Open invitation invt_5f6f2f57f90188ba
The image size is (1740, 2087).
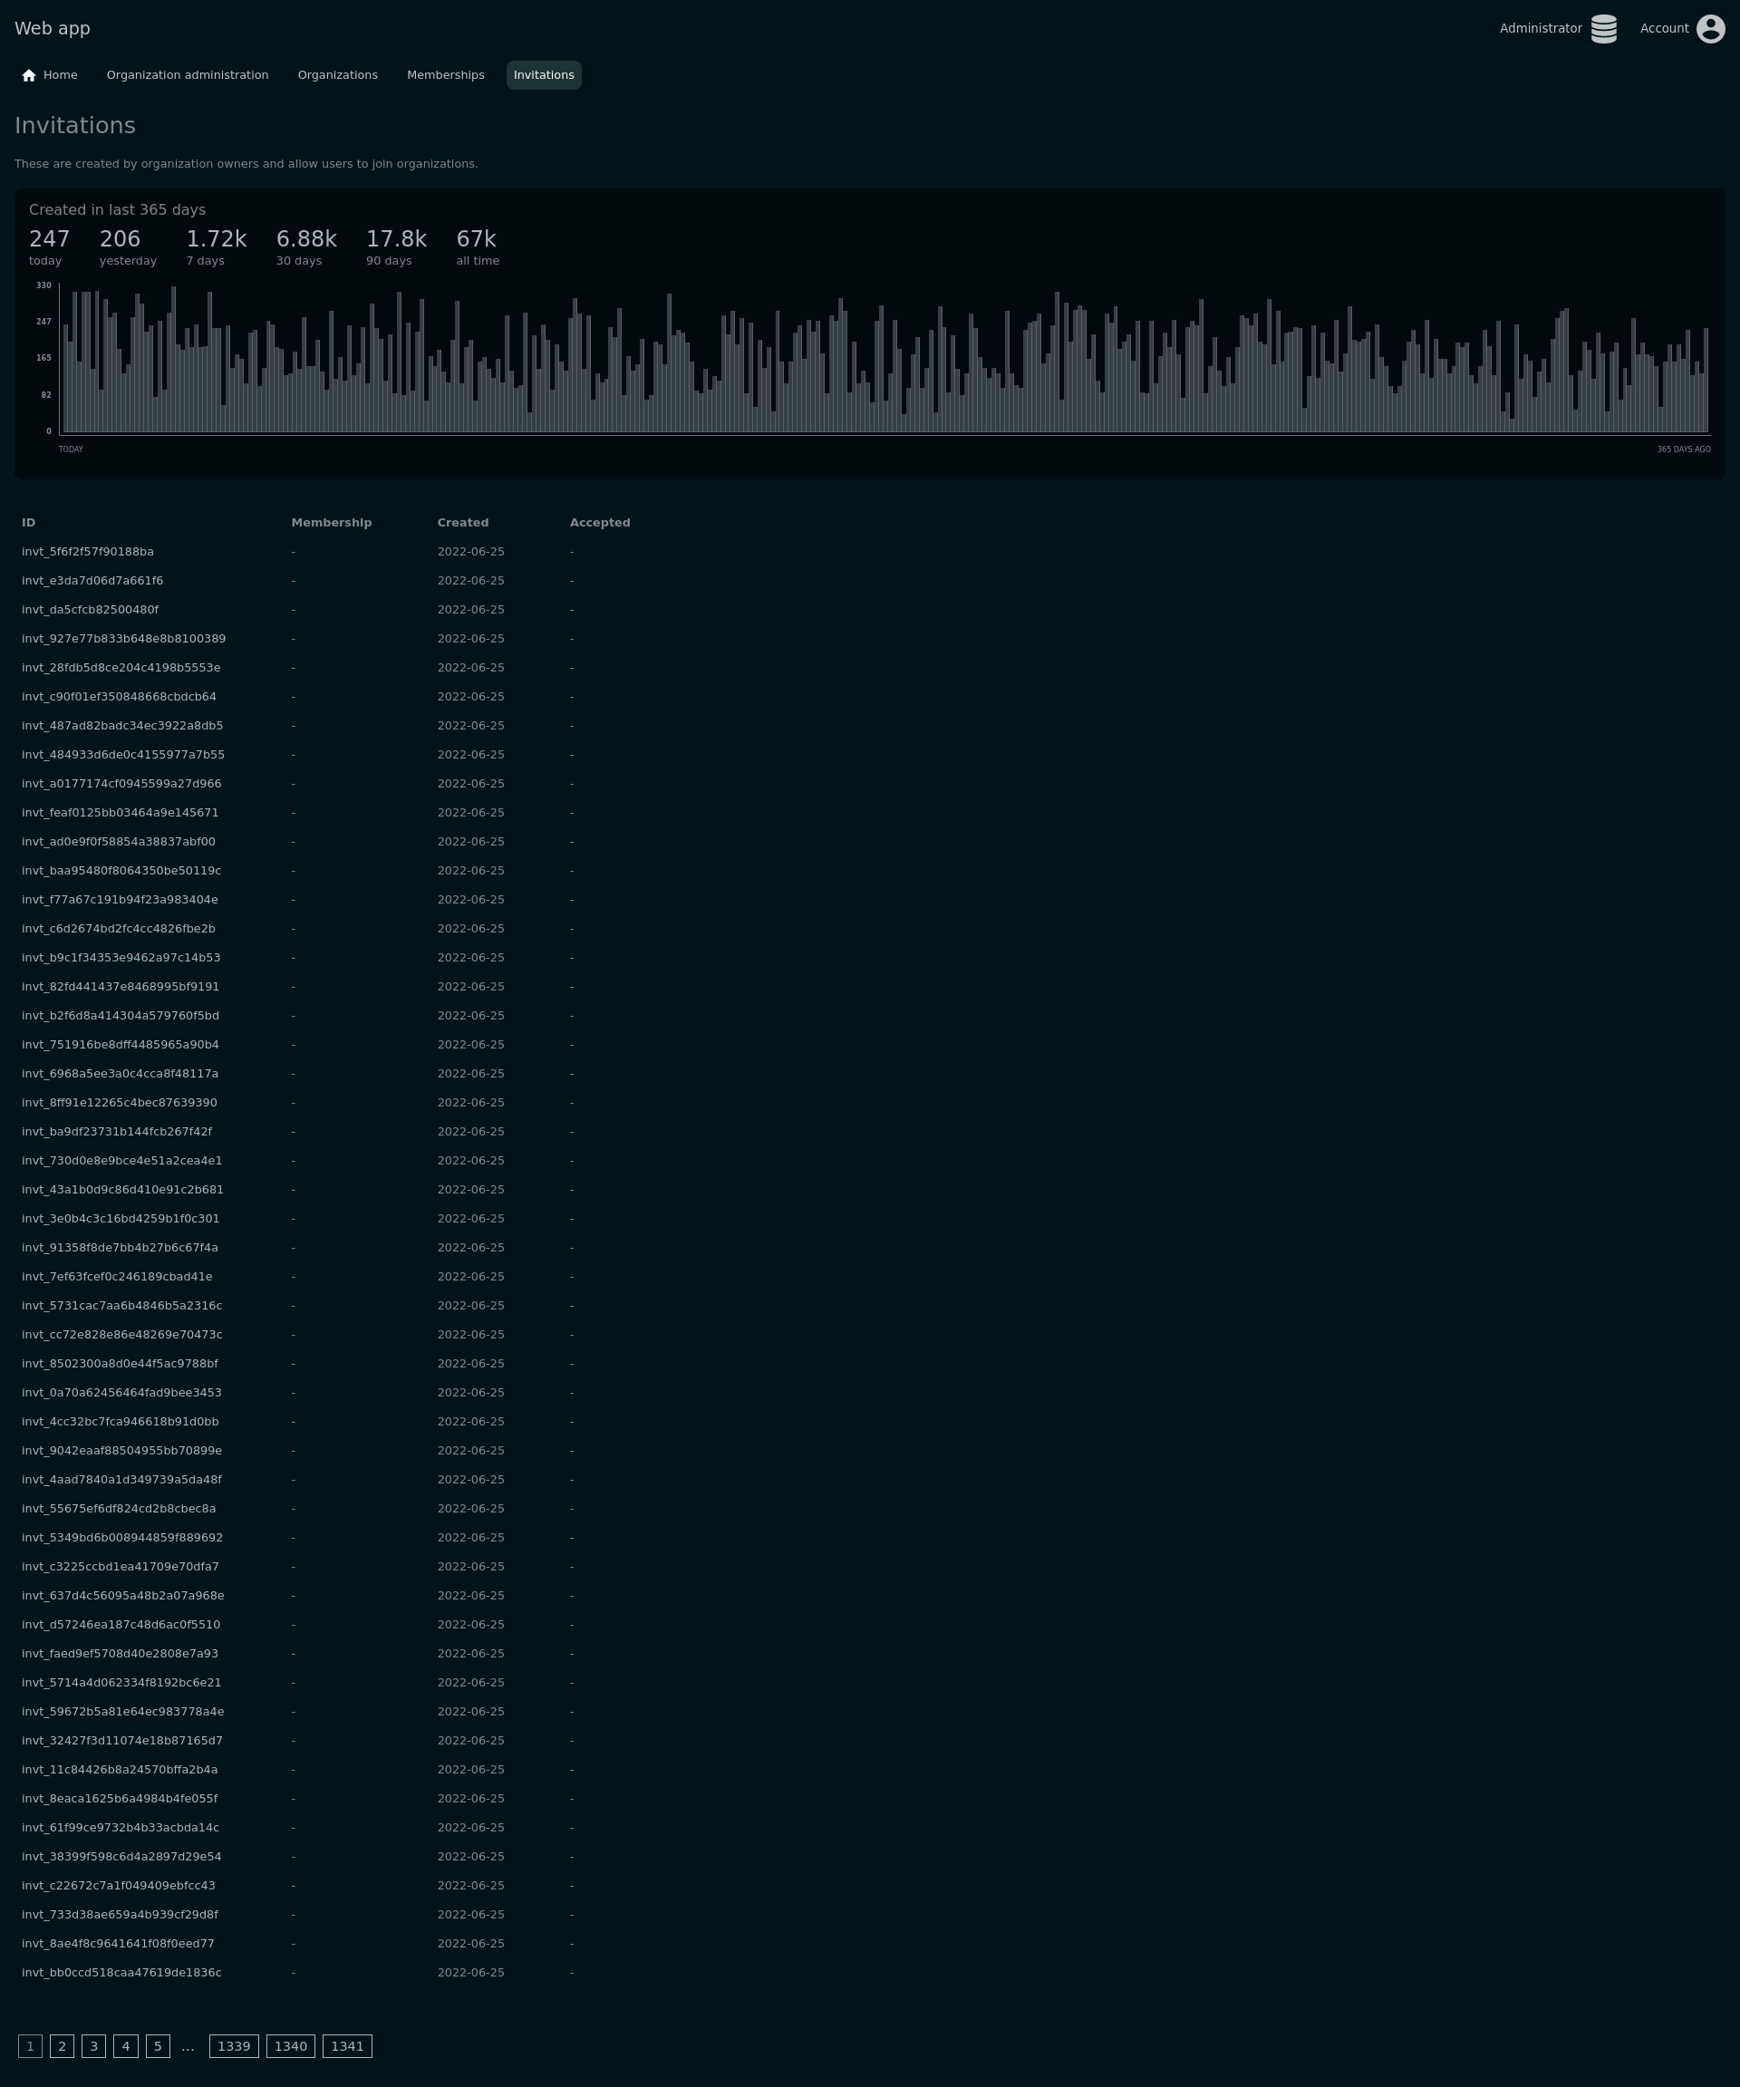87,552
